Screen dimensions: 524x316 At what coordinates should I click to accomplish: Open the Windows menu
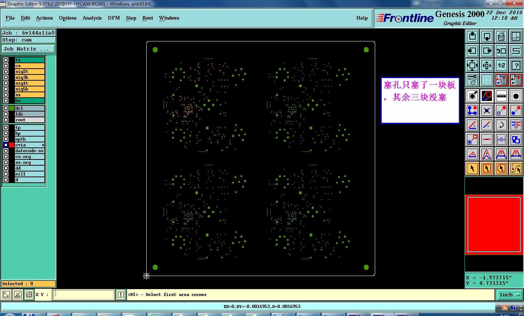click(169, 18)
